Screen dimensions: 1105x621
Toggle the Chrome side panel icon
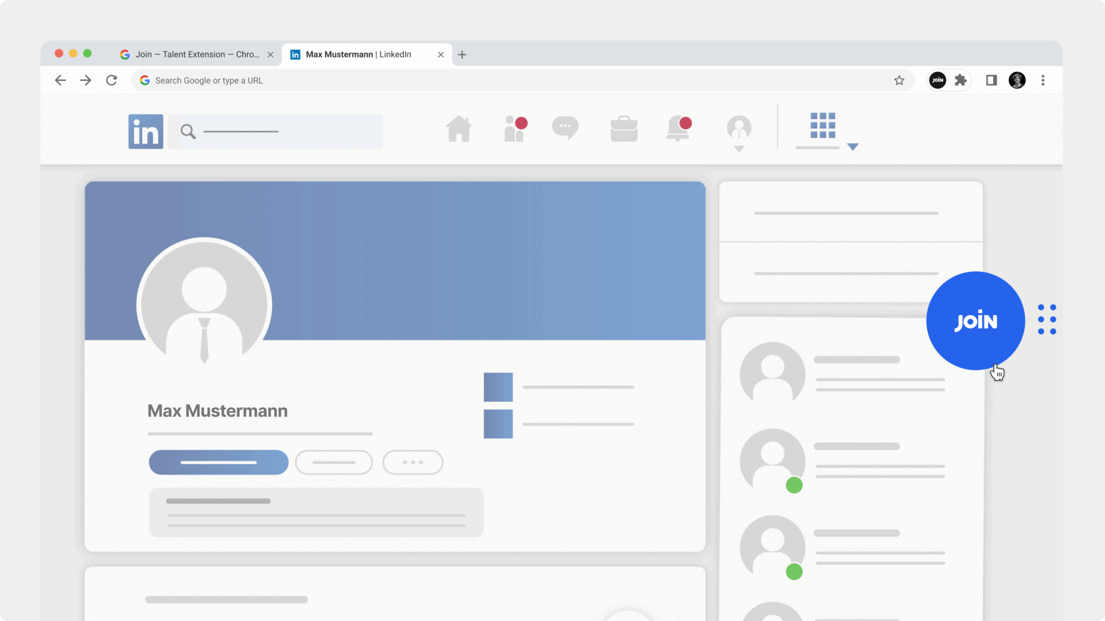[991, 80]
